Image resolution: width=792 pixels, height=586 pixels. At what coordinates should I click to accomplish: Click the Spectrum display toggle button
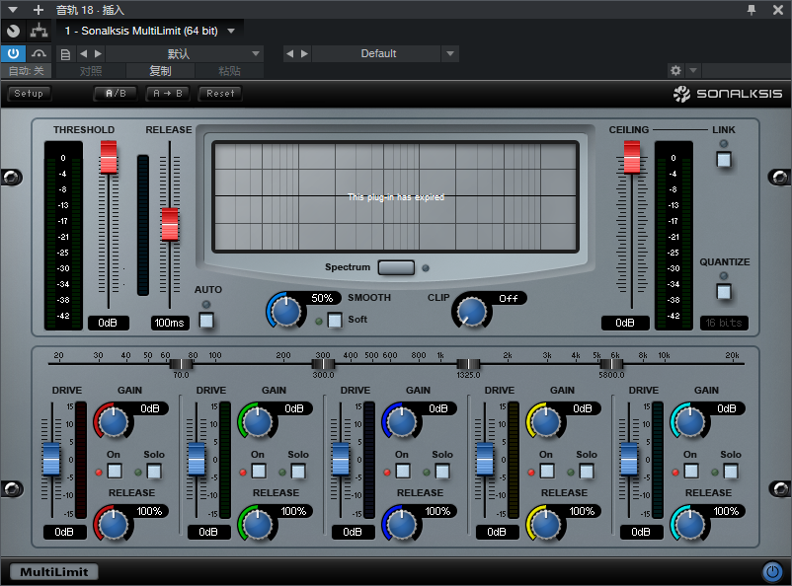[396, 267]
